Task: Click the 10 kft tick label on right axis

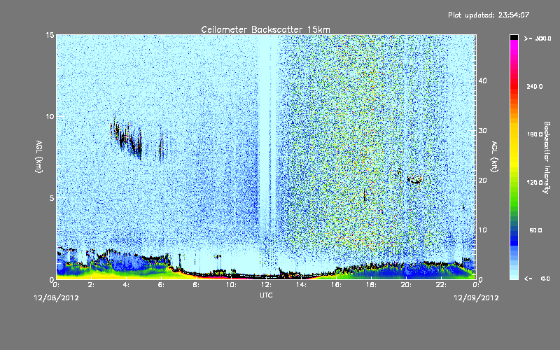Action: 482,230
